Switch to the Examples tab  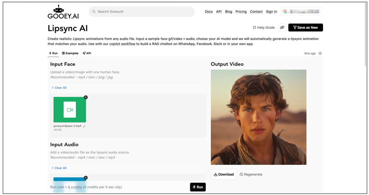[70, 53]
